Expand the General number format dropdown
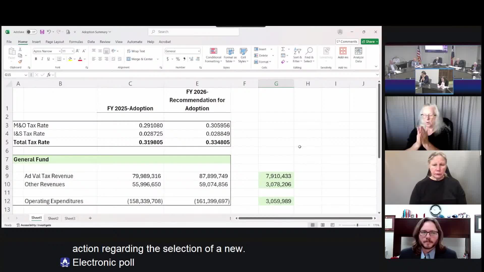The height and width of the screenshot is (272, 484). pyautogui.click(x=199, y=51)
